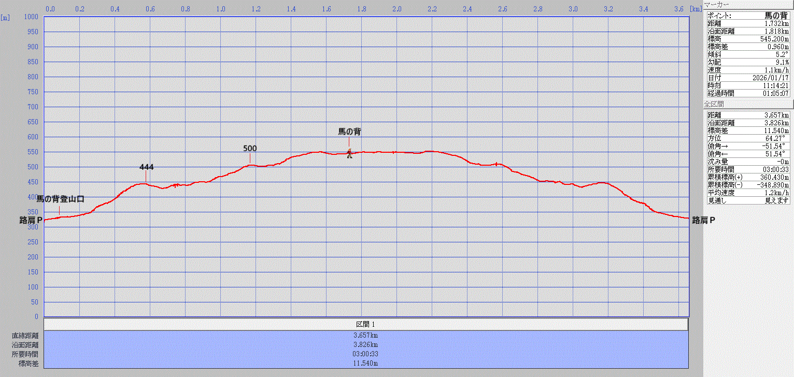The width and height of the screenshot is (794, 377).
Task: Select the 標高 545.200m row in marker panel
Action: click(x=748, y=39)
